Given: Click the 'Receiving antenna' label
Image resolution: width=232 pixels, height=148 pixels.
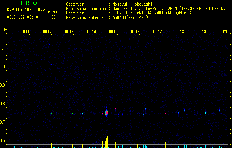Looking at the screenshot, I should [x=85, y=17].
